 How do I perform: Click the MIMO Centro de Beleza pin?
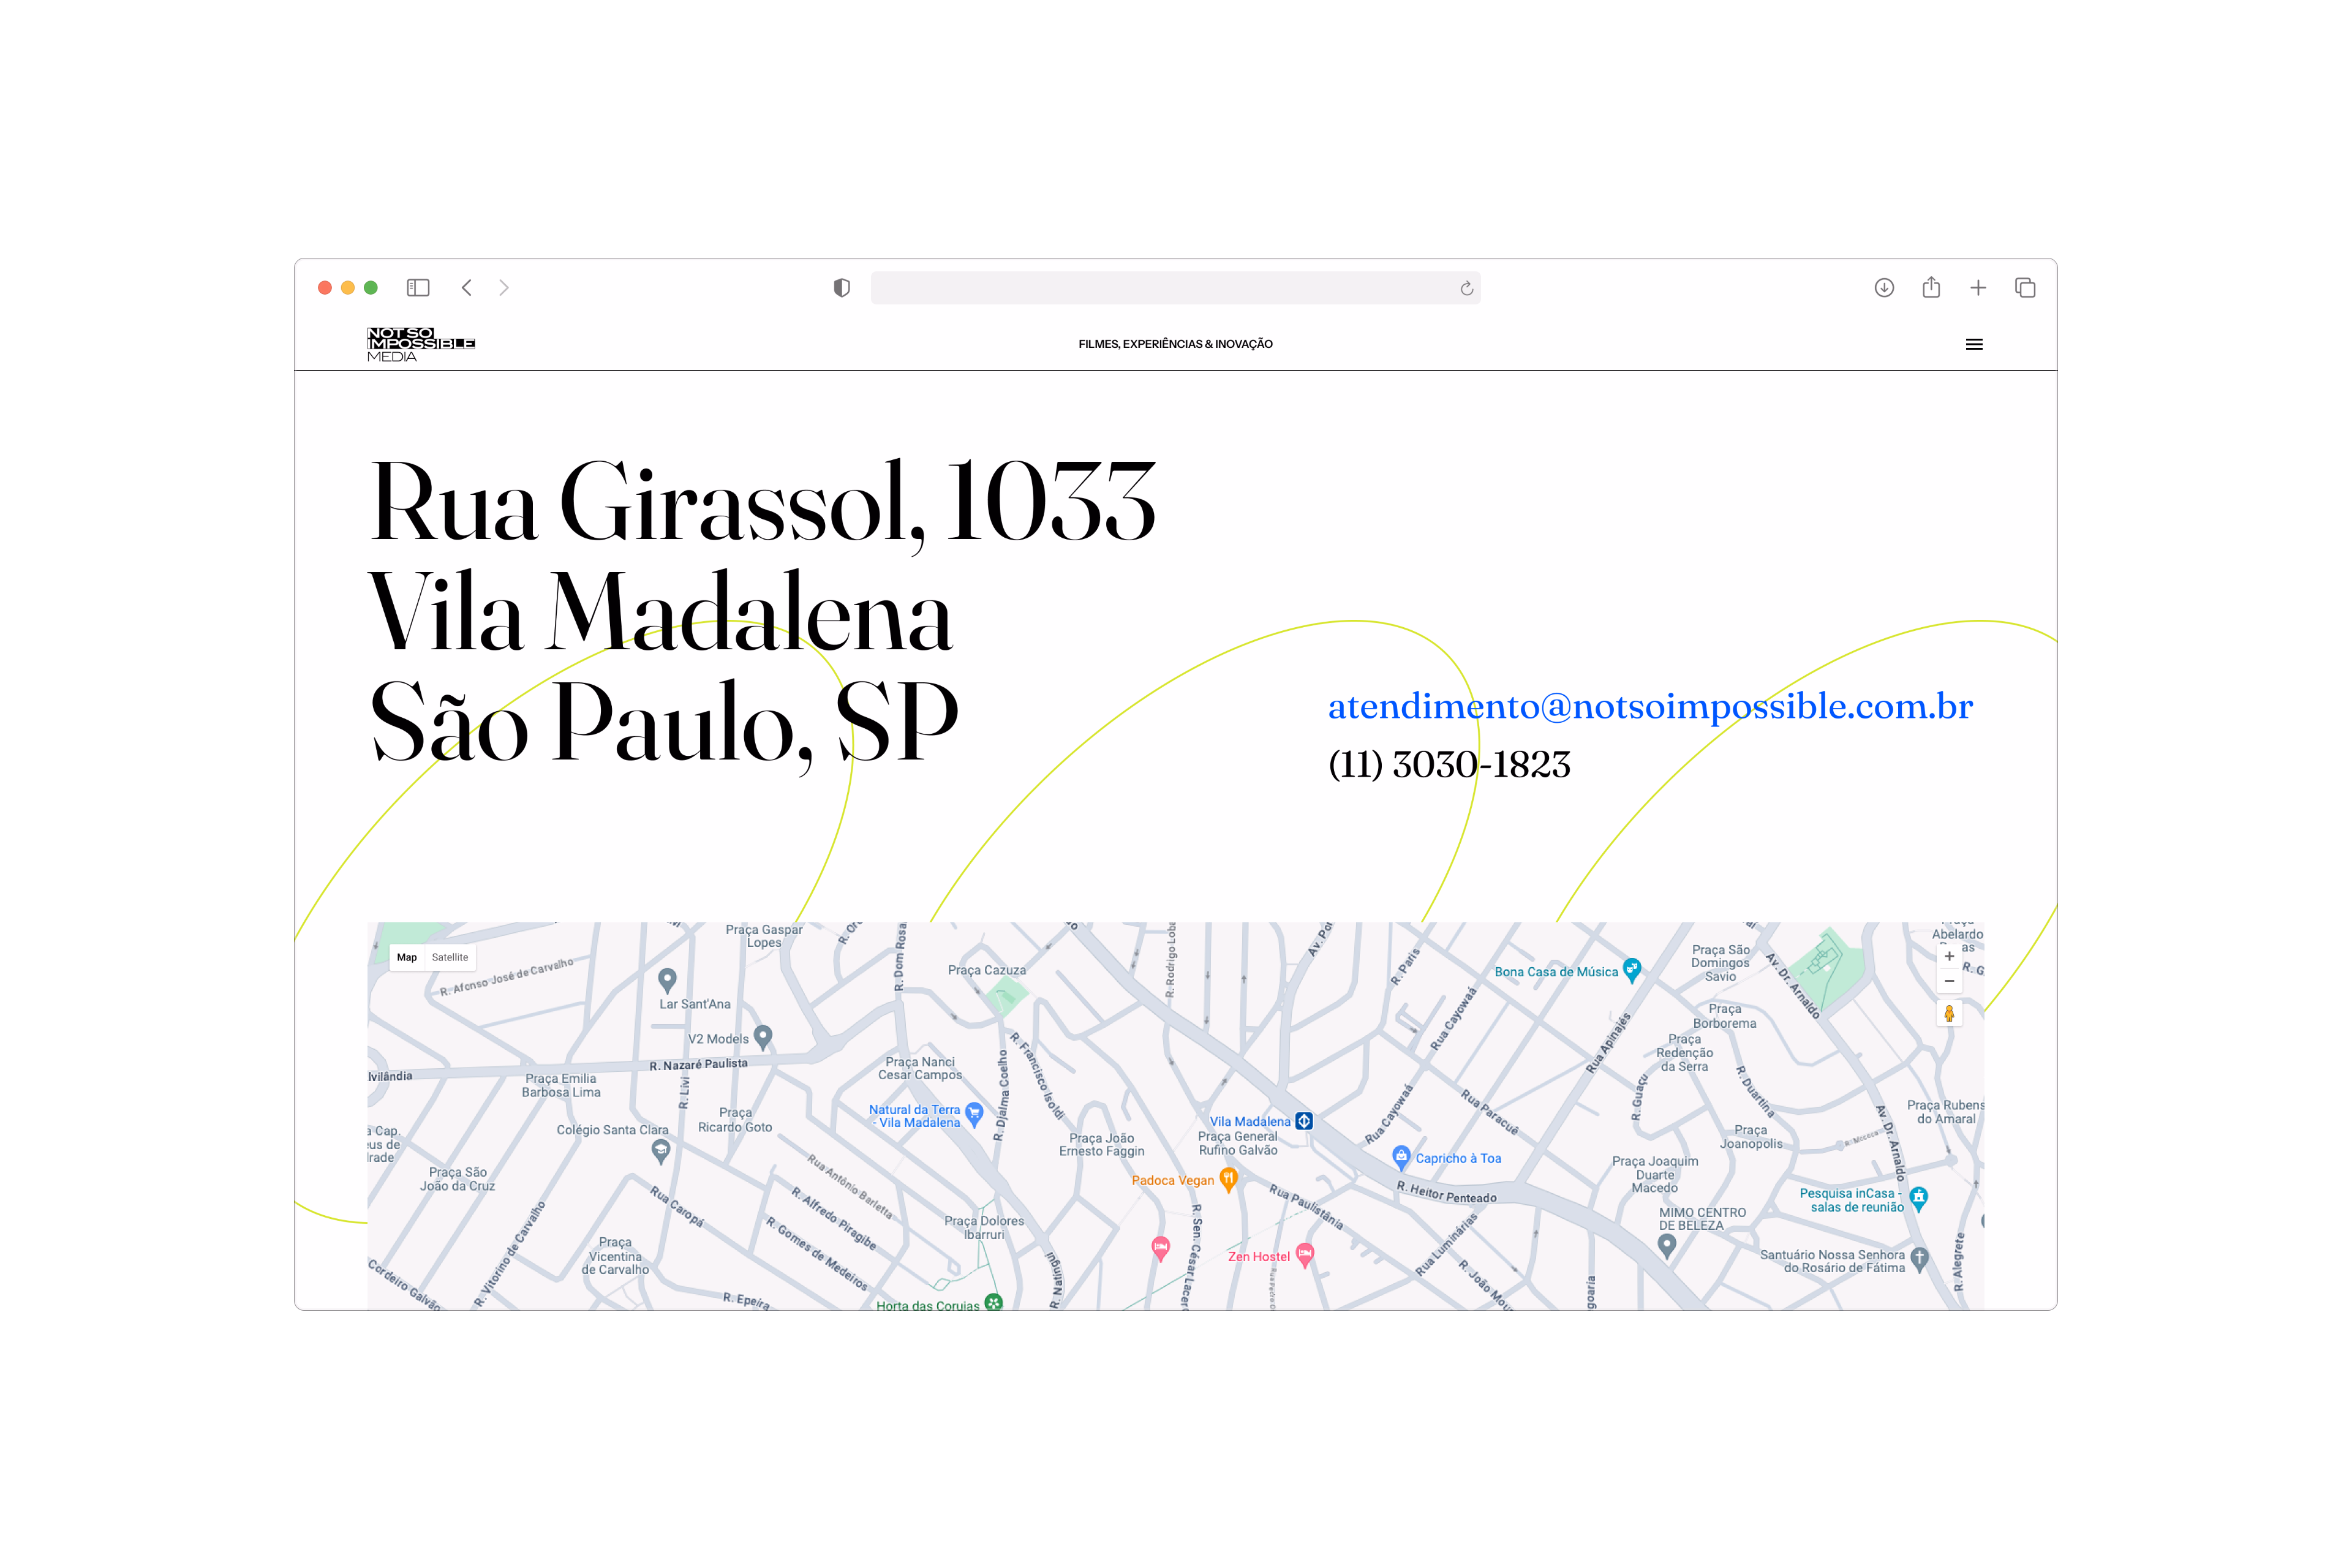click(1666, 1245)
